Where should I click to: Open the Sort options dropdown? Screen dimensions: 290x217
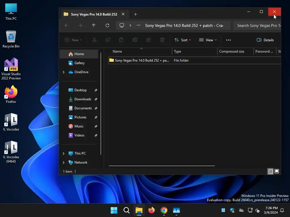[183, 40]
